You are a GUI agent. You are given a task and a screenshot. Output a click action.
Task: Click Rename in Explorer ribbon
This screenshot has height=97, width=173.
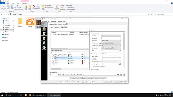[x=38, y=7]
